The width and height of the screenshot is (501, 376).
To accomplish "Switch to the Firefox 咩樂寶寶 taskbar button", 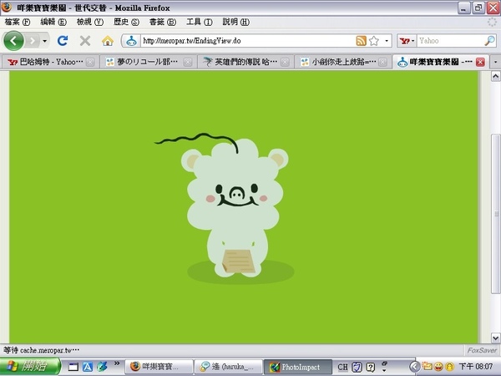I will pyautogui.click(x=159, y=367).
